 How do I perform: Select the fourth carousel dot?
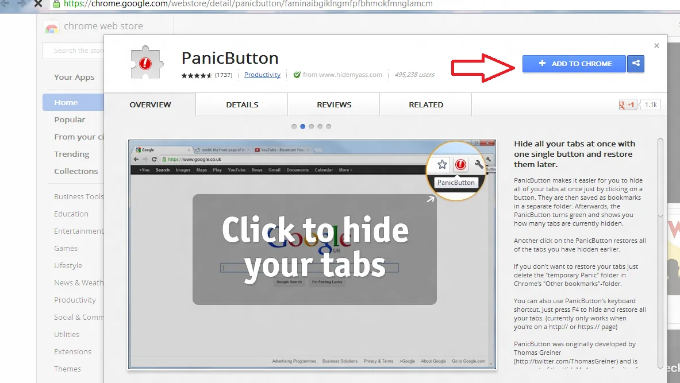[x=320, y=126]
